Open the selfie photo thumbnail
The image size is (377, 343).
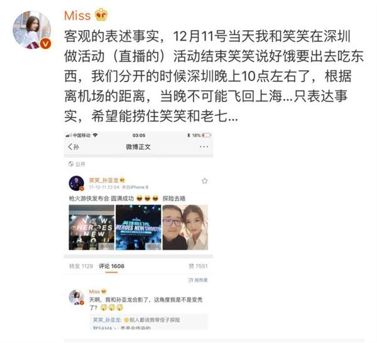coord(185,227)
